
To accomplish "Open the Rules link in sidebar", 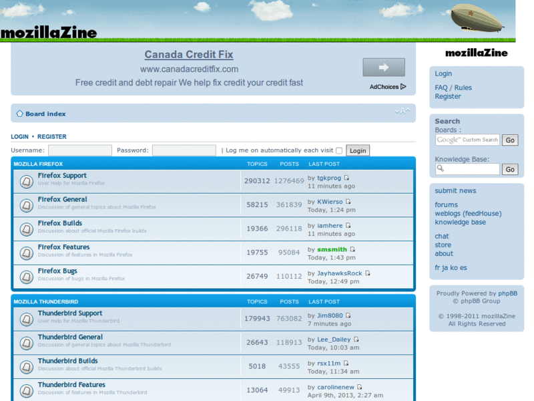I will coord(463,88).
